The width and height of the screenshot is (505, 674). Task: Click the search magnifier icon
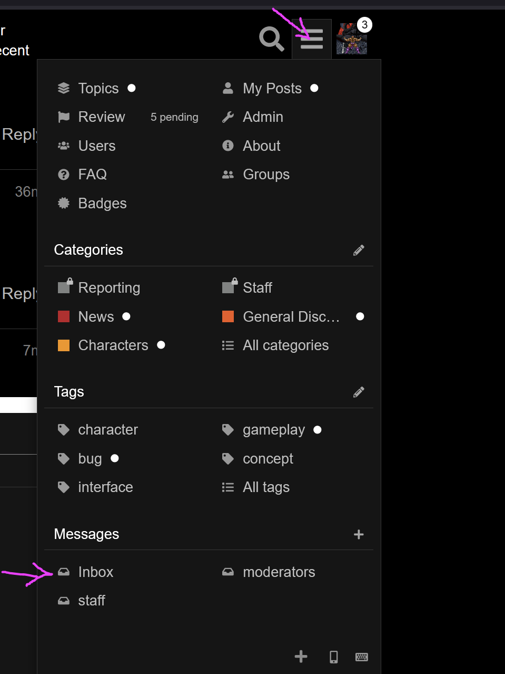pyautogui.click(x=271, y=39)
